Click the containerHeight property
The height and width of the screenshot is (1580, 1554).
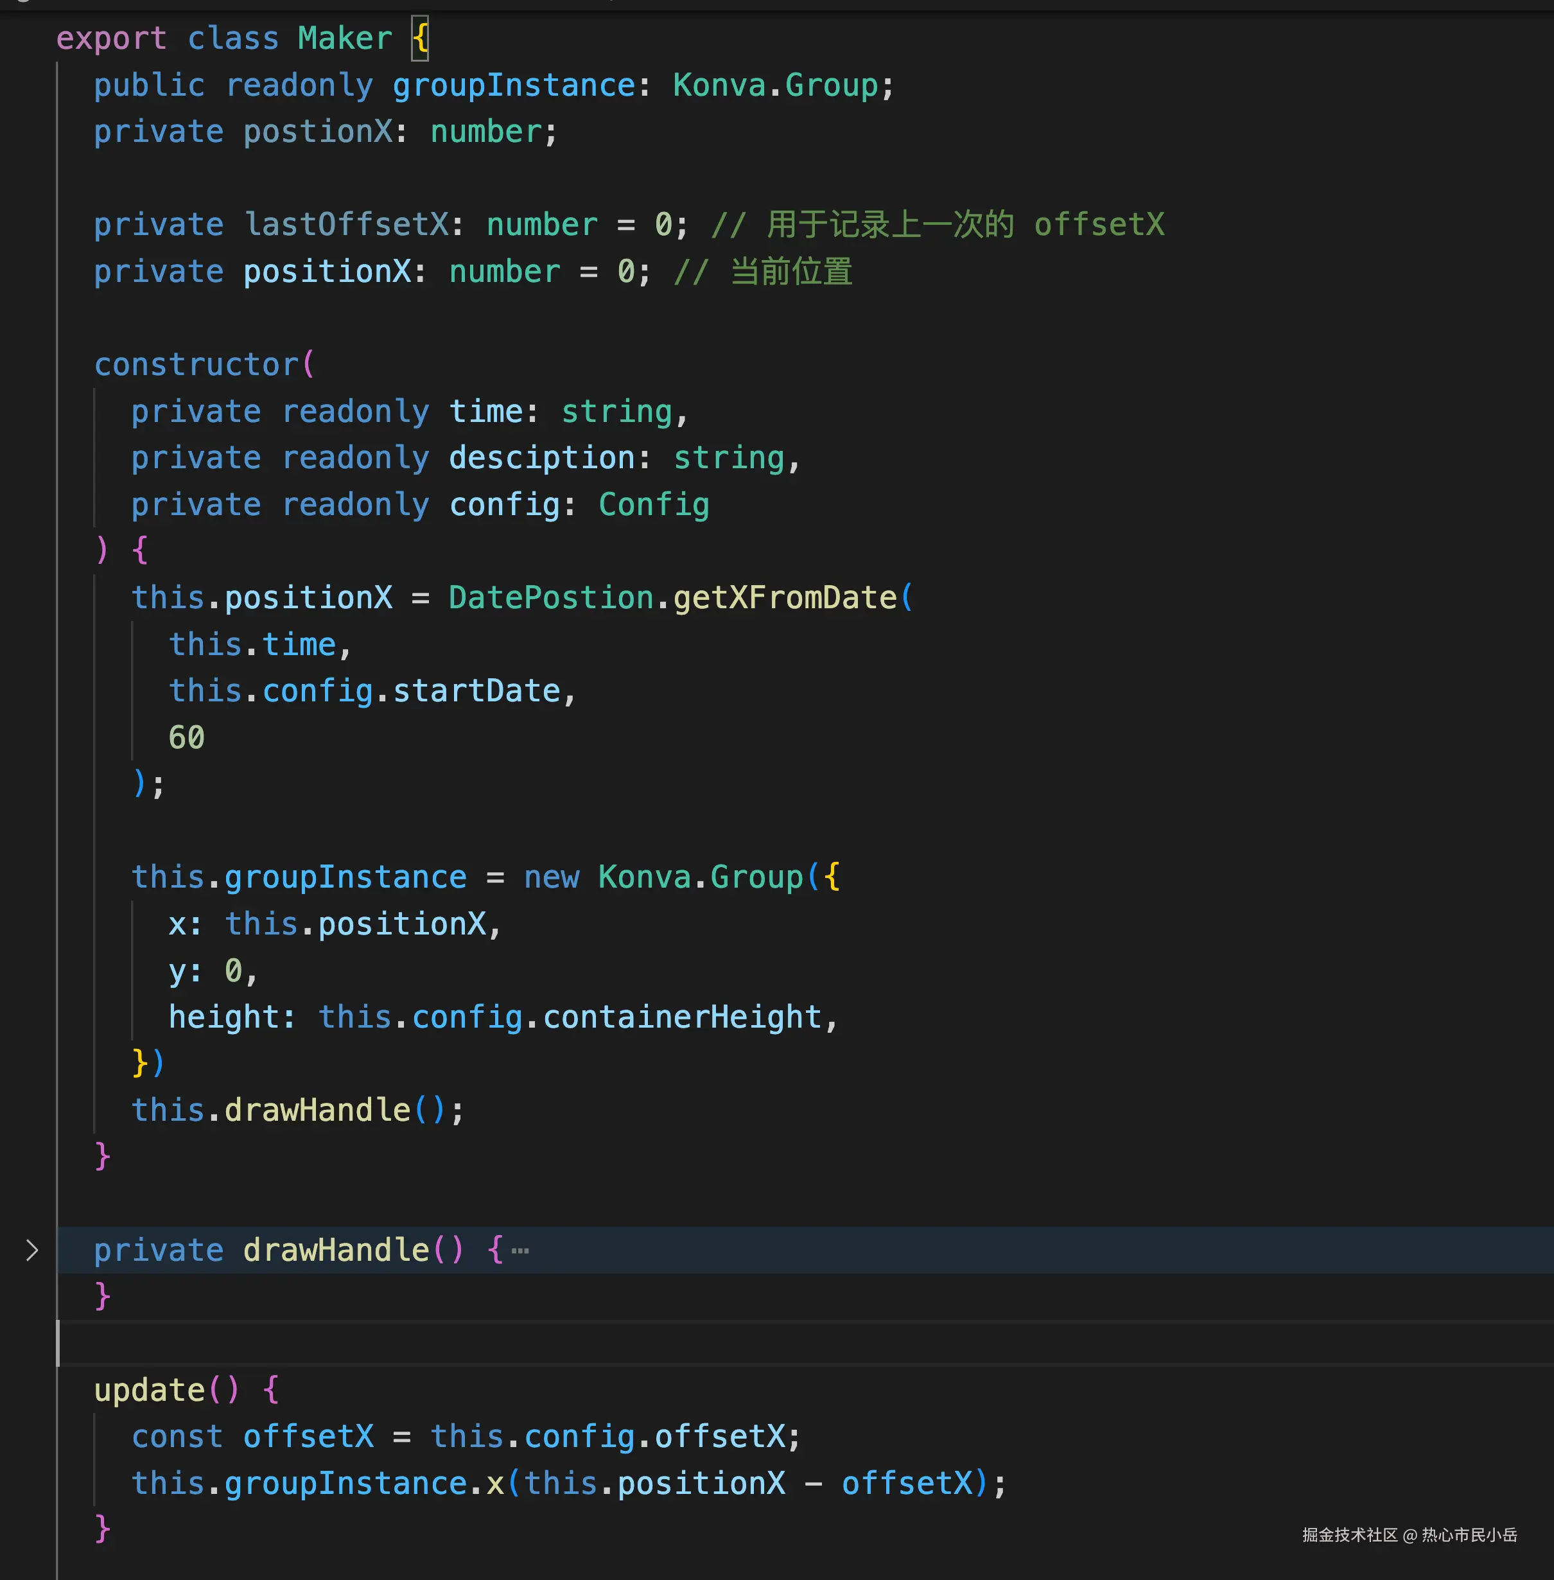pos(683,1017)
